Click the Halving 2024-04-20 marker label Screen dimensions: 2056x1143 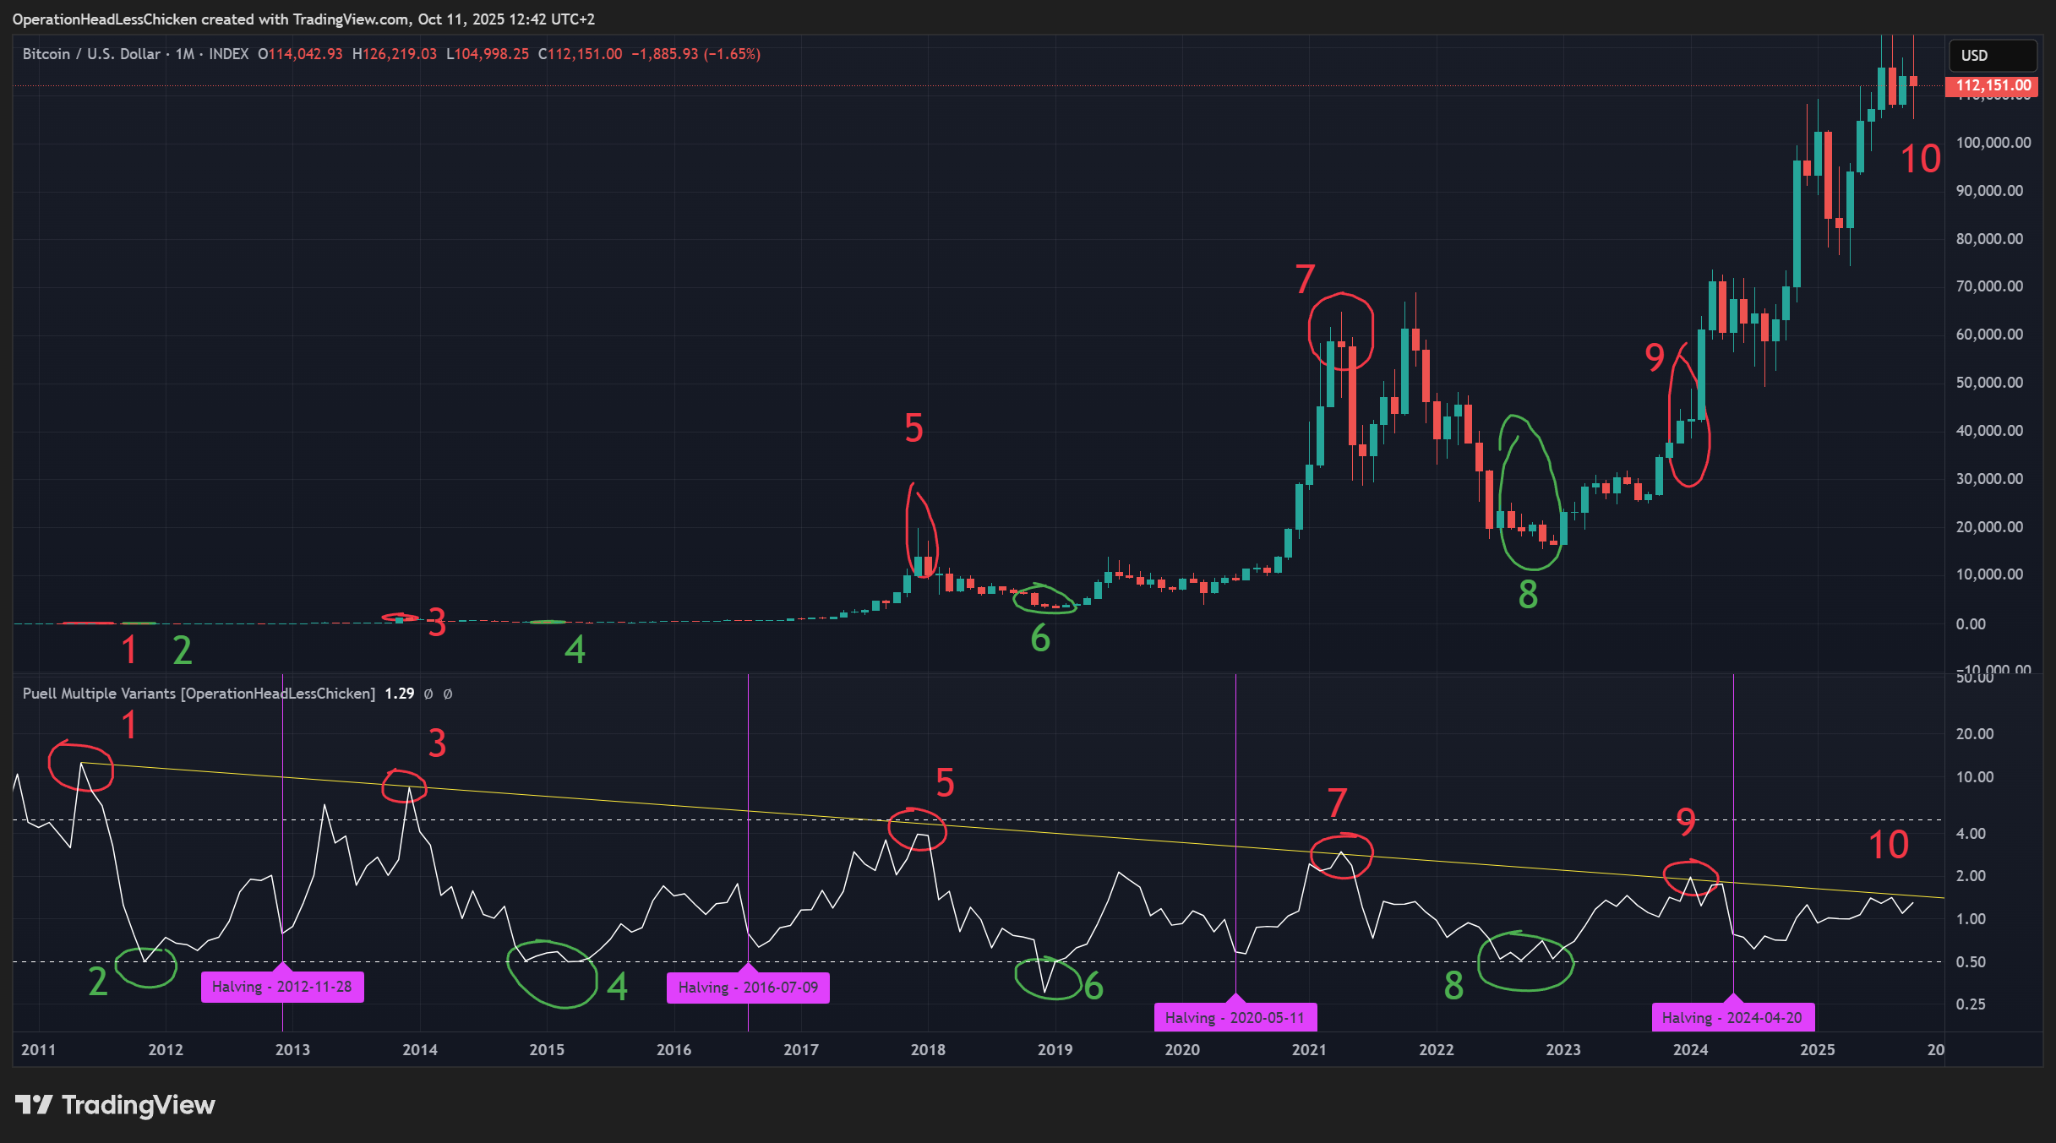point(1732,1018)
